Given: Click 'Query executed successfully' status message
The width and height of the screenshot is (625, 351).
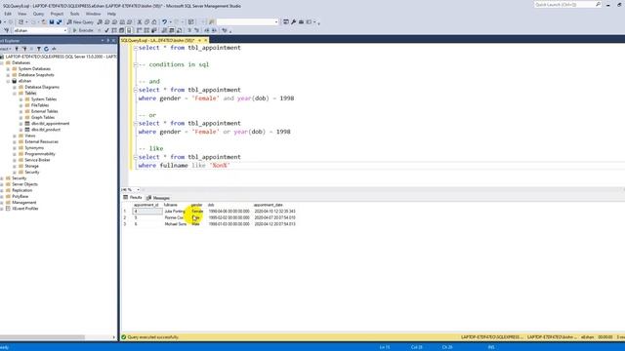Looking at the screenshot, I should pos(152,337).
